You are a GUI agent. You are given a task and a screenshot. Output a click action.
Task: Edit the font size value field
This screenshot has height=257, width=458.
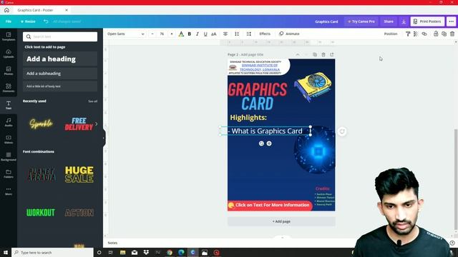(162, 34)
